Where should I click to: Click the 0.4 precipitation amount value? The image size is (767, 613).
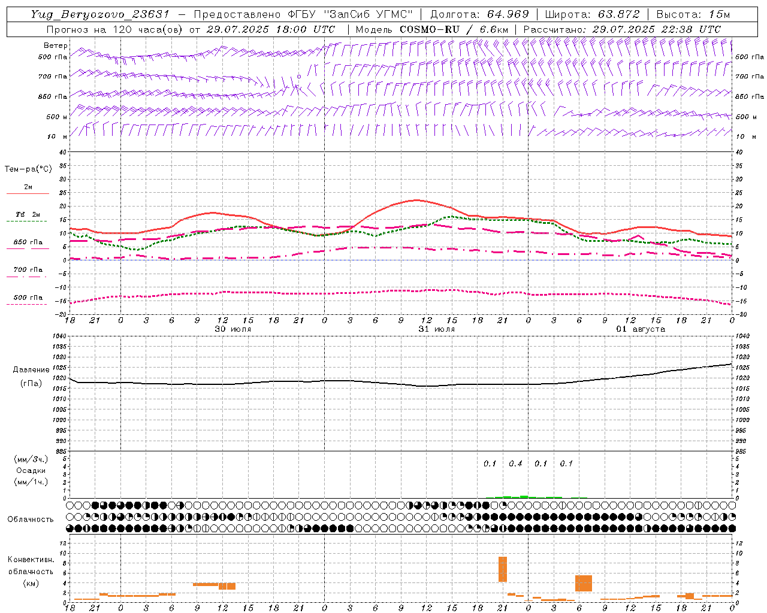click(515, 463)
